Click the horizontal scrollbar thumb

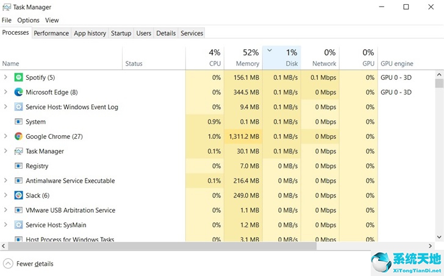(162, 246)
